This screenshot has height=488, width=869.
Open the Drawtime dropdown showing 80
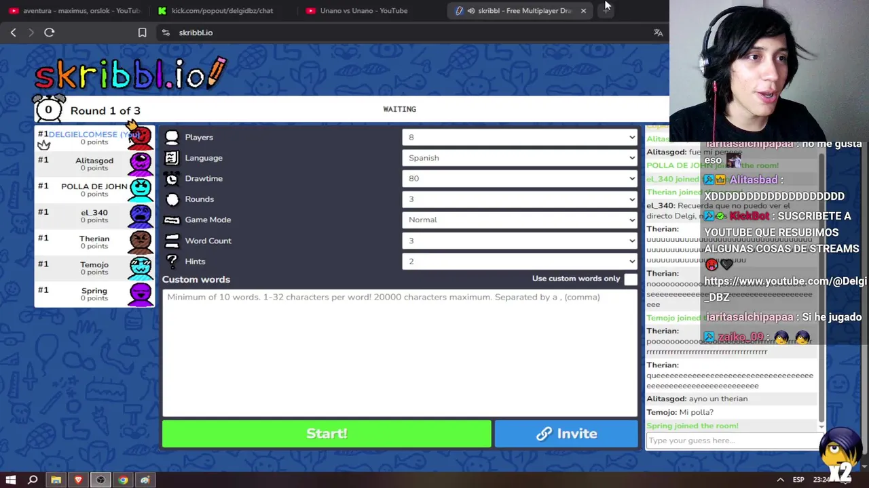[520, 179]
